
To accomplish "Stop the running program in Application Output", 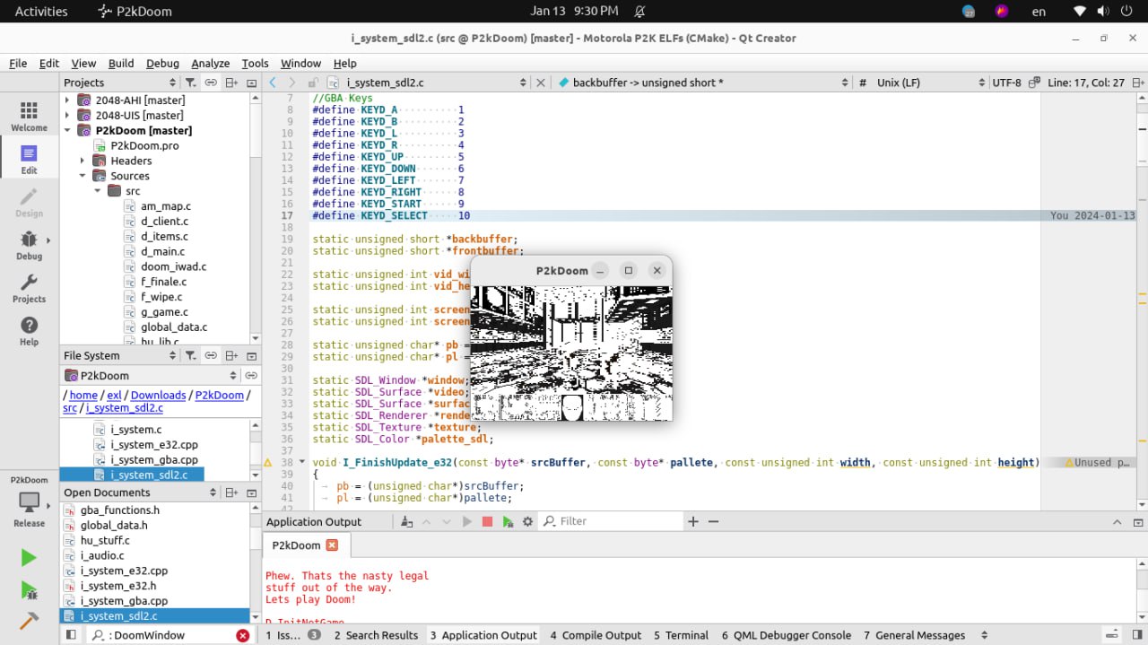I will tap(487, 521).
